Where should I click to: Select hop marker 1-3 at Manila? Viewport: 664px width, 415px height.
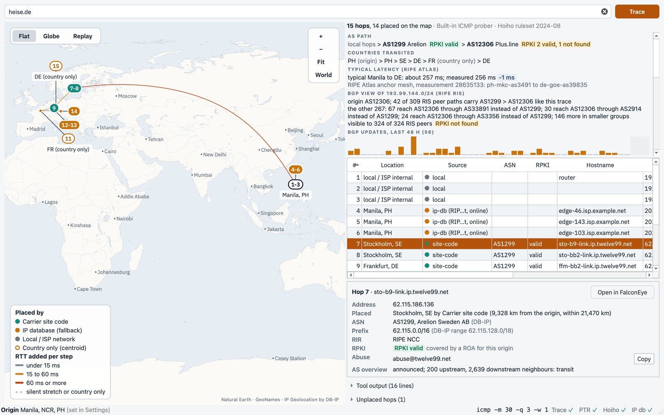[x=295, y=184]
